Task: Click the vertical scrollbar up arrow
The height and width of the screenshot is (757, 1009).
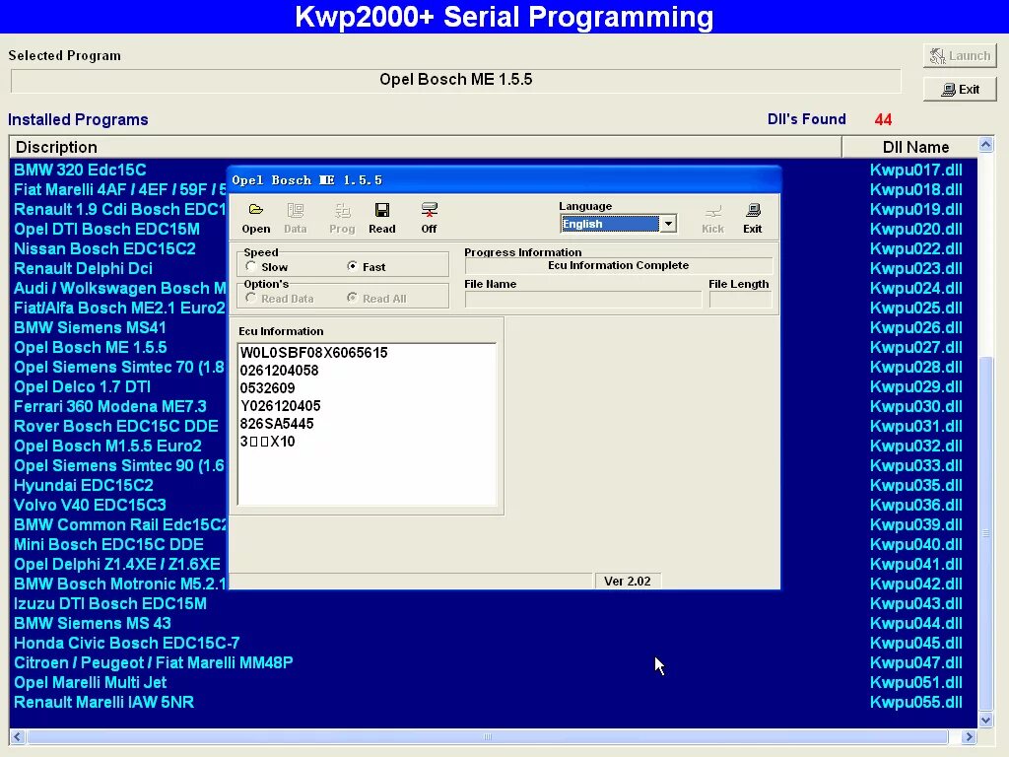Action: 985,145
